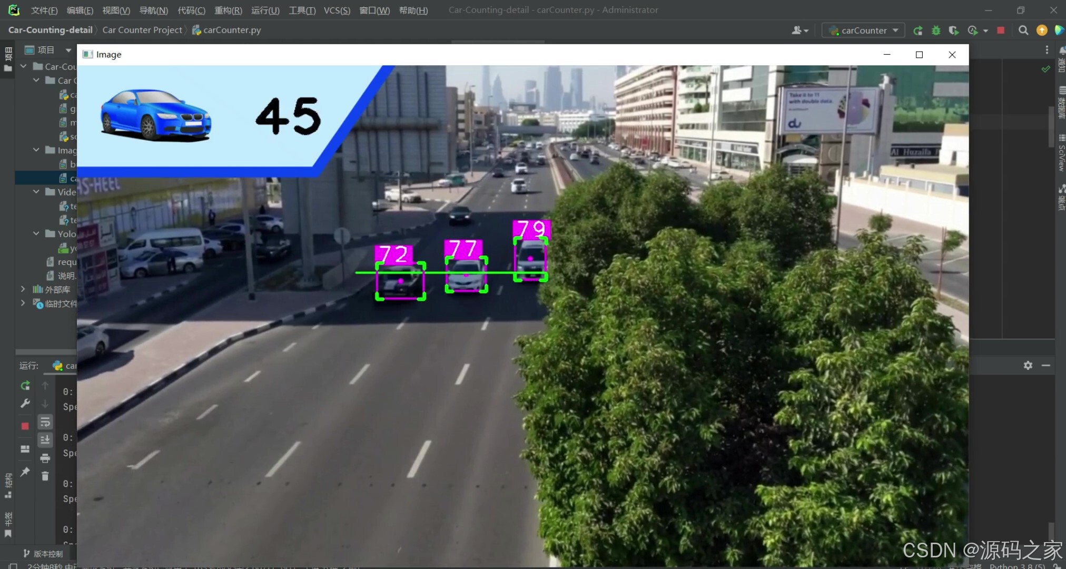
Task: Click the profiler run icon
Action: pos(973,31)
